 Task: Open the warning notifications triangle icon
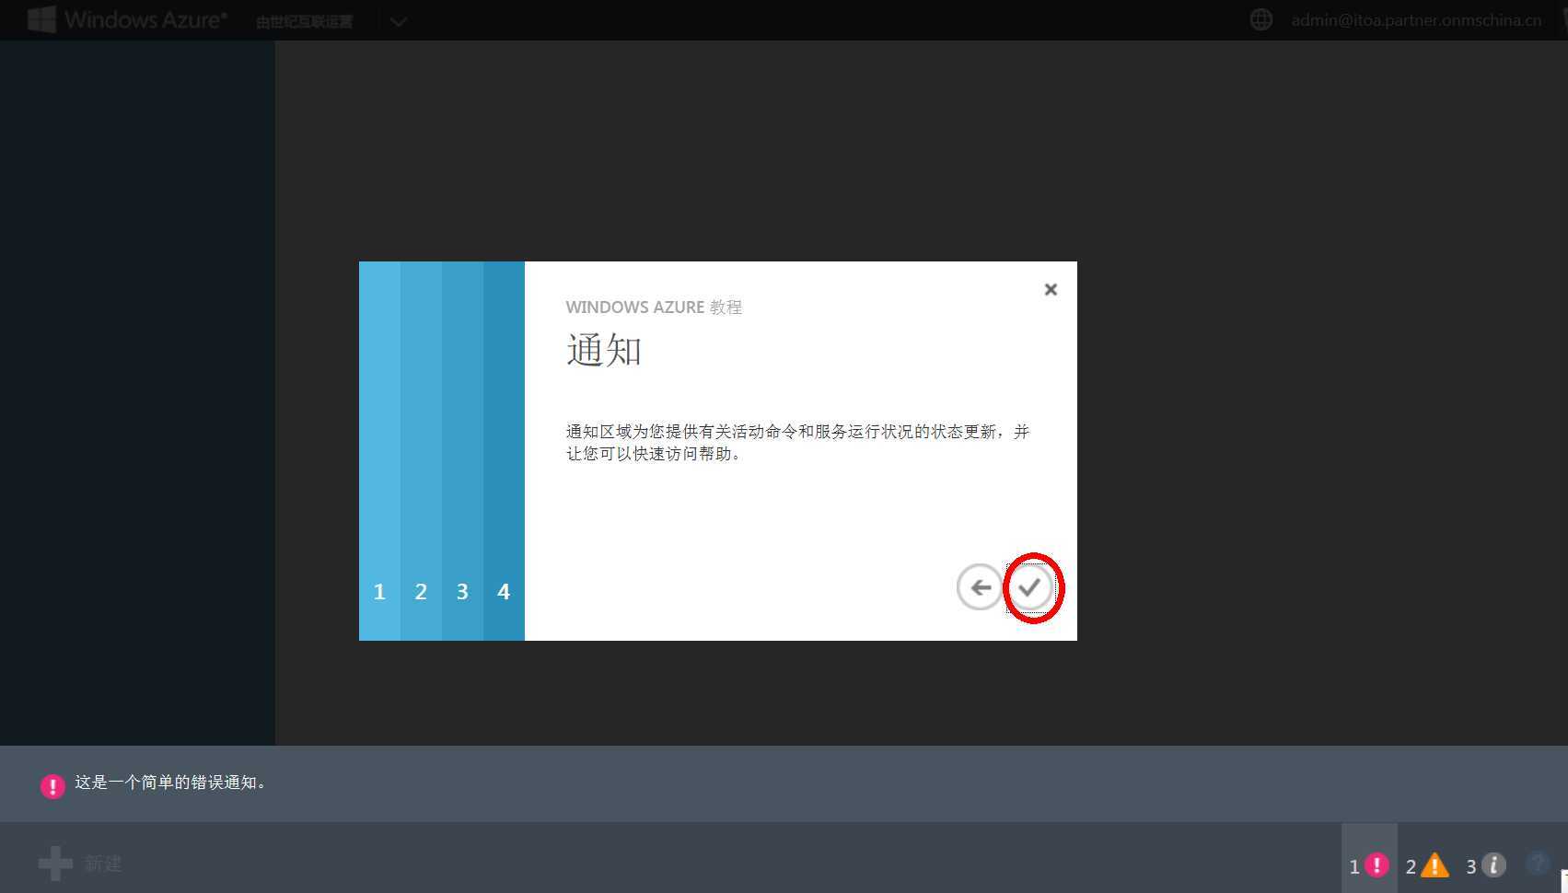pos(1434,865)
